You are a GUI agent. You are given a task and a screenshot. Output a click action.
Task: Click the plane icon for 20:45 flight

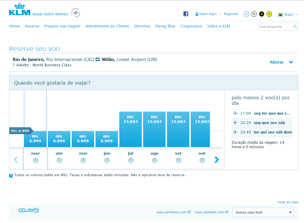coord(235,132)
